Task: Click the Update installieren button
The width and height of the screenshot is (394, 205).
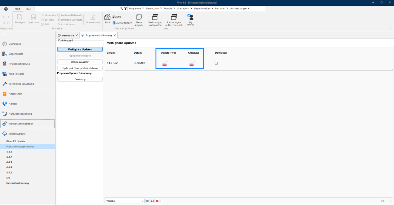Action: coord(80,62)
